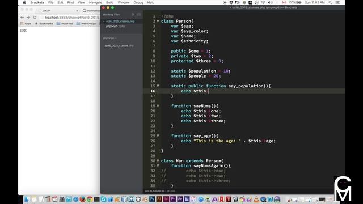The width and height of the screenshot is (363, 204).
Task: Open the Debug menu
Action: point(138,2)
